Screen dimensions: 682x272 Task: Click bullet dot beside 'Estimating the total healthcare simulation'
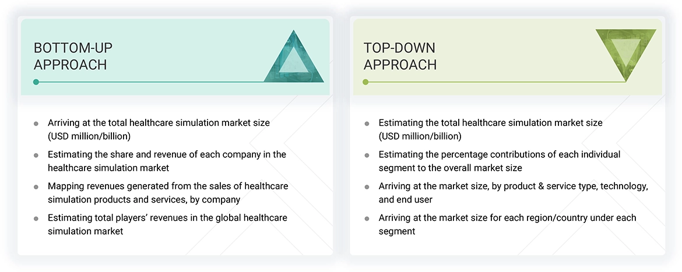tap(367, 123)
